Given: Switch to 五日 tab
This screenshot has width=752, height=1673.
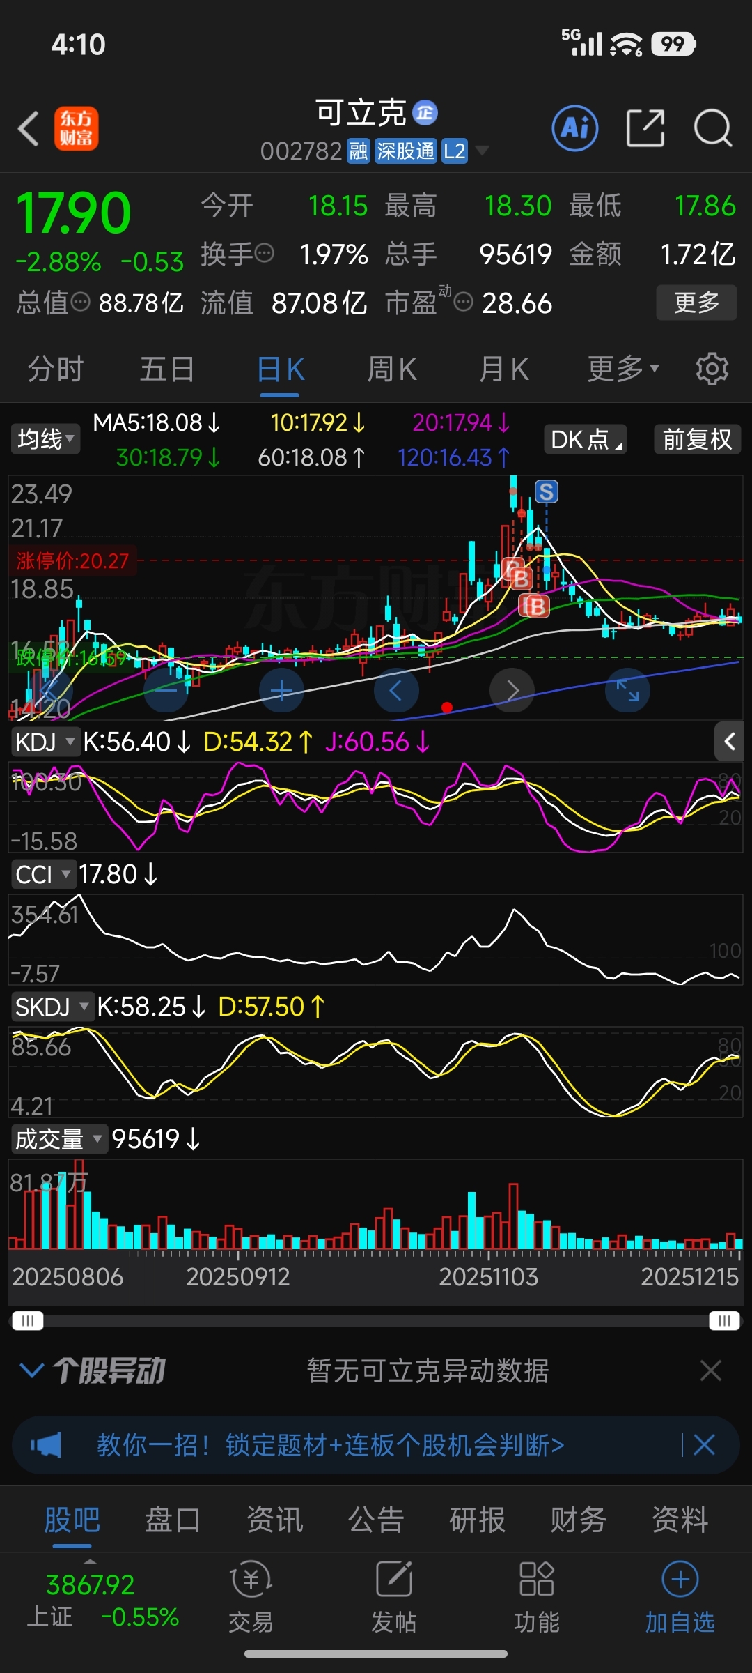Looking at the screenshot, I should (x=167, y=368).
